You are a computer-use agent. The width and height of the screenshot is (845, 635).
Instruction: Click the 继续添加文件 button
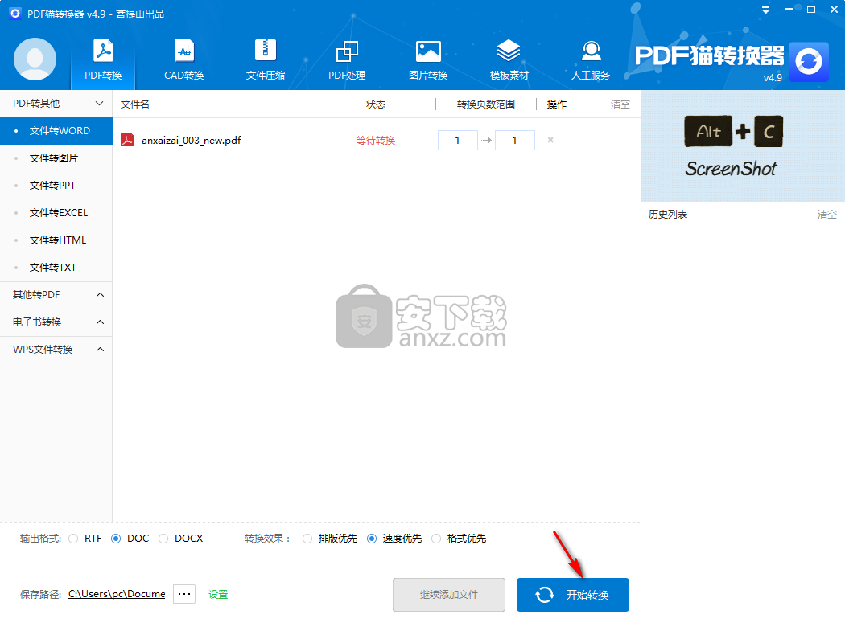tap(449, 595)
